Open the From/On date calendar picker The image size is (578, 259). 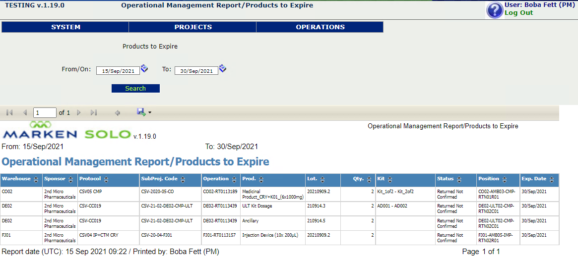(144, 68)
